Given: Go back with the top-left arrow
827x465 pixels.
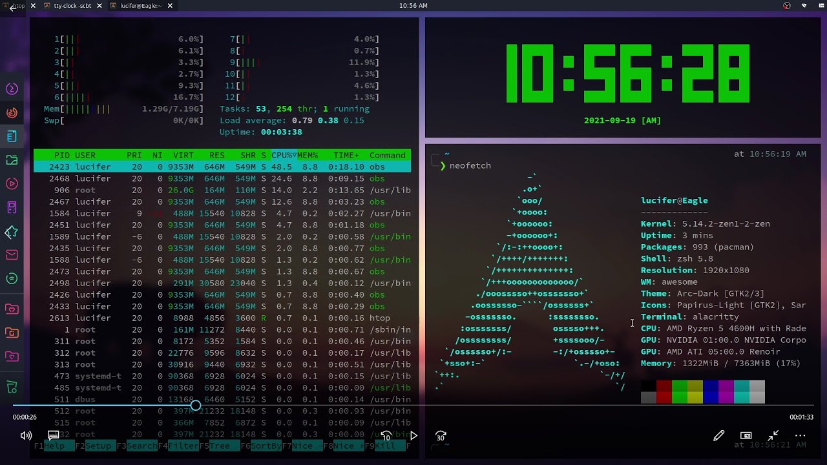Looking at the screenshot, I should (x=12, y=8).
